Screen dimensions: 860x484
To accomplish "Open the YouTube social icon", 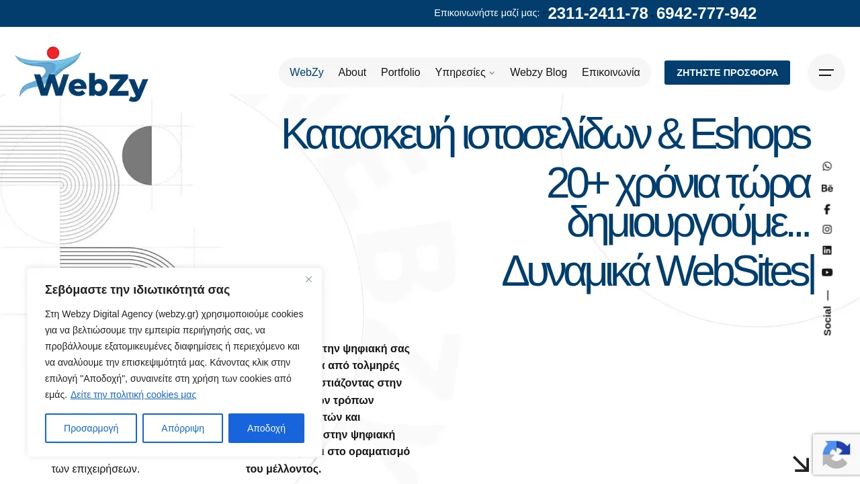I will coord(827,272).
